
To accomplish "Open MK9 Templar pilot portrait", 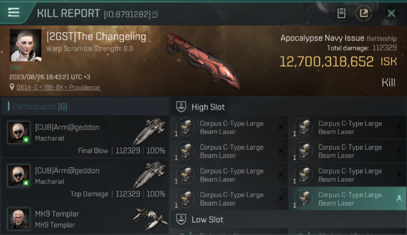I will click(19, 219).
